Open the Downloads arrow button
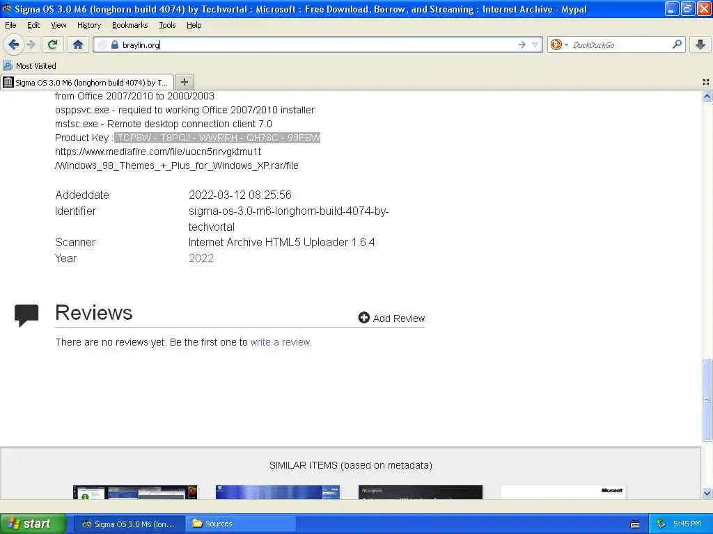The image size is (713, 534). [700, 44]
